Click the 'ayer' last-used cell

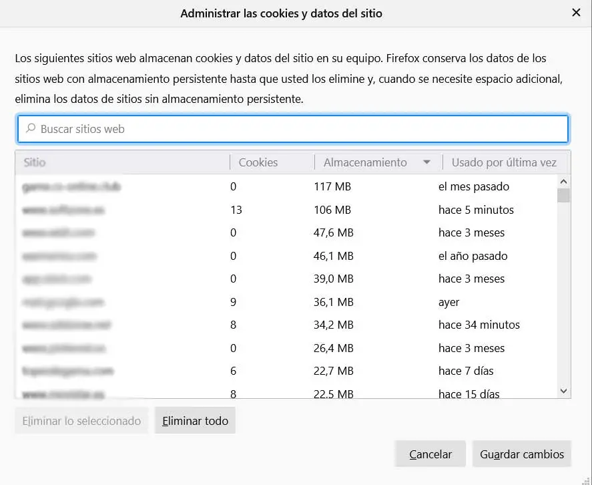point(449,303)
